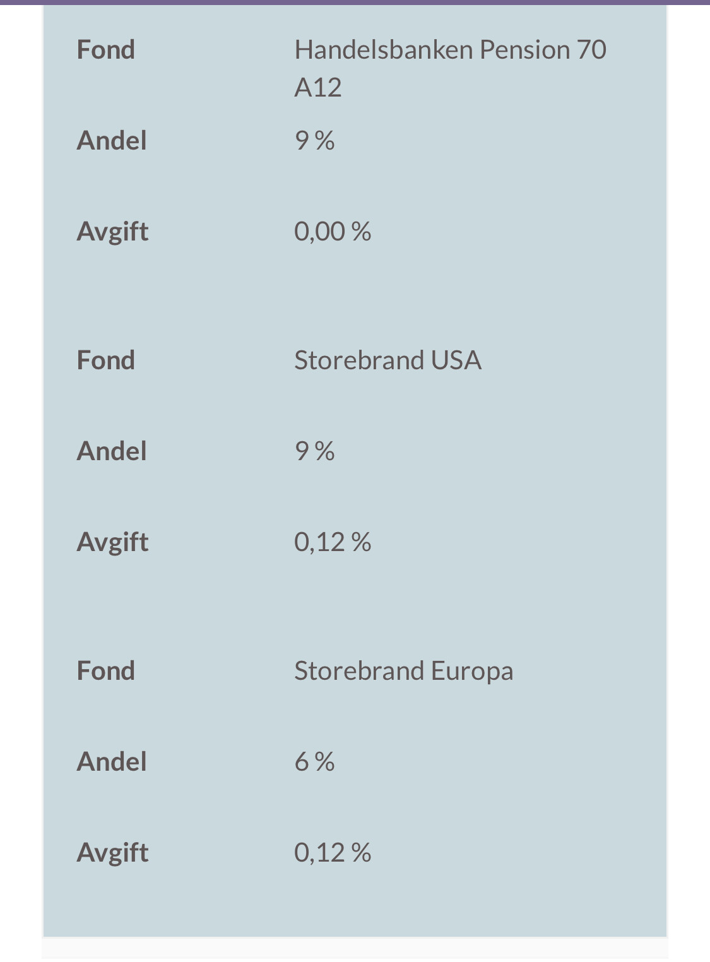This screenshot has width=710, height=962.
Task: Tap Andel label under Handelsbanken Pension fund
Action: click(111, 140)
